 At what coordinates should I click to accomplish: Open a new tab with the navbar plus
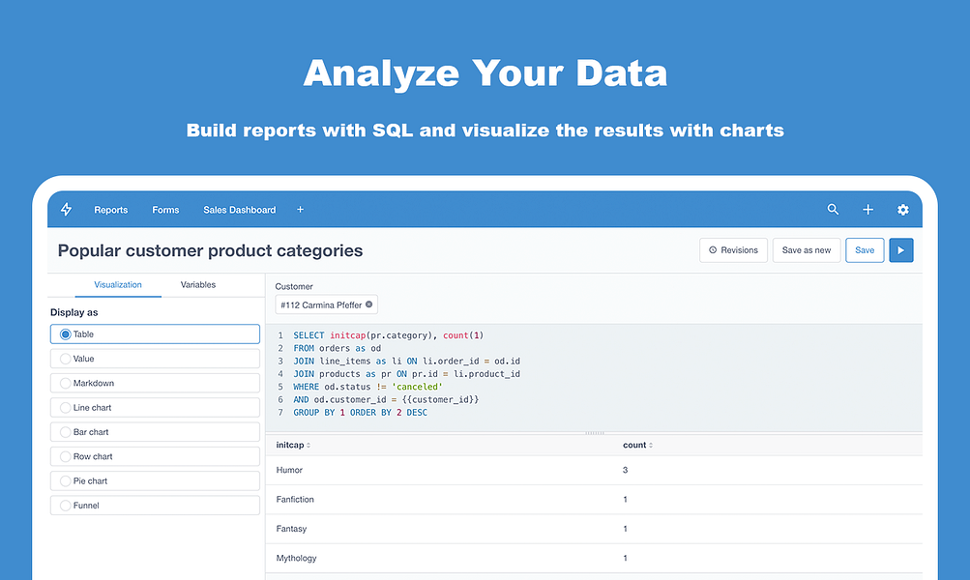pos(300,209)
